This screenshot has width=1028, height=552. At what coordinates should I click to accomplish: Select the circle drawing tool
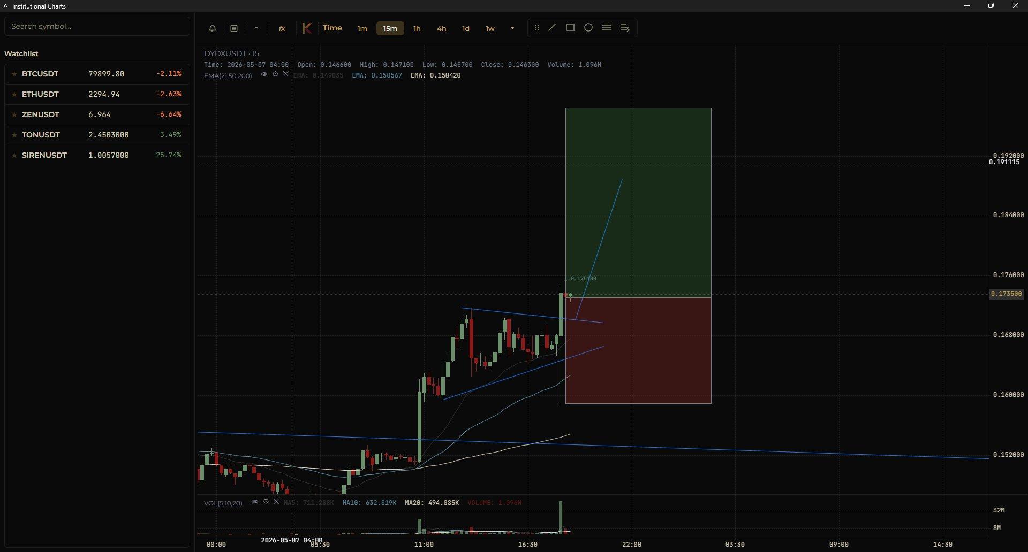point(588,27)
